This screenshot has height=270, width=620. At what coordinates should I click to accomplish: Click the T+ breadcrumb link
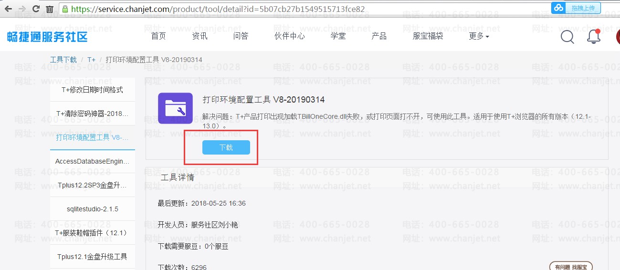point(91,60)
